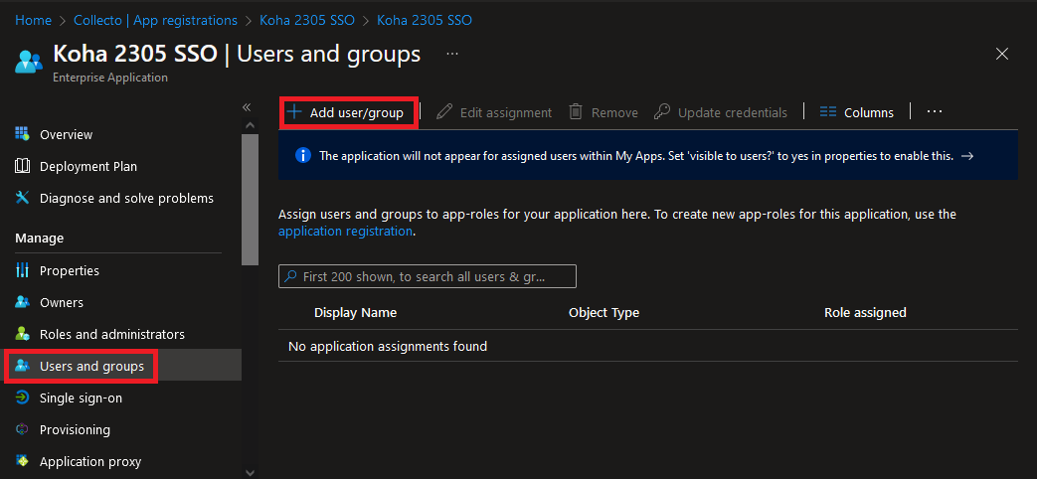Click the Manage section heading
Image resolution: width=1037 pixels, height=479 pixels.
point(40,238)
